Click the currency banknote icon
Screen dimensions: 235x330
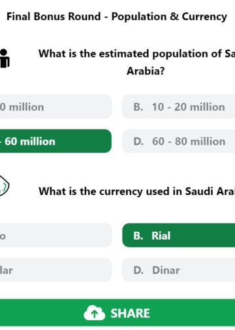pos(5,185)
